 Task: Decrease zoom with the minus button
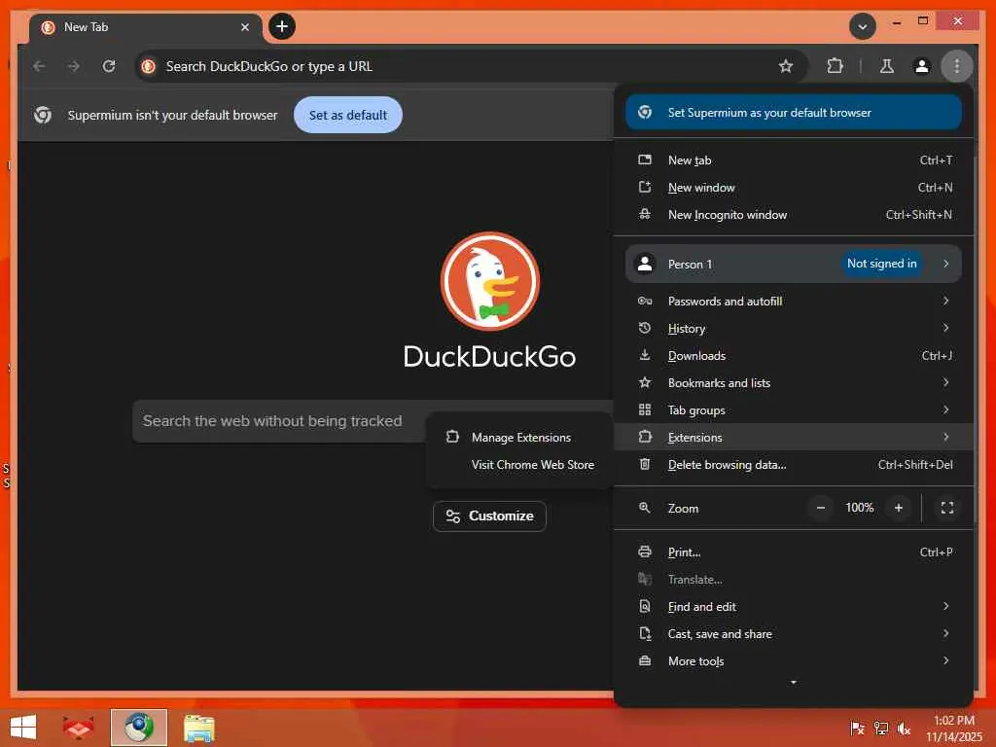[821, 508]
